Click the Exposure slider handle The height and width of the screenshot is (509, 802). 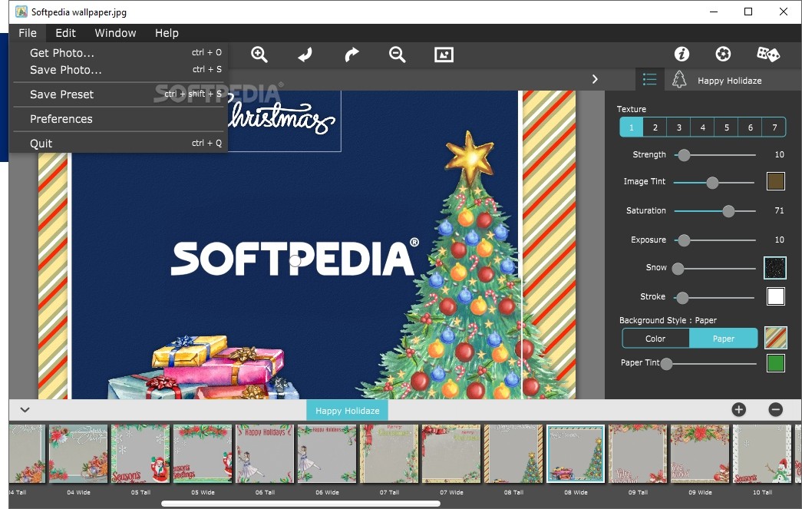click(x=684, y=240)
